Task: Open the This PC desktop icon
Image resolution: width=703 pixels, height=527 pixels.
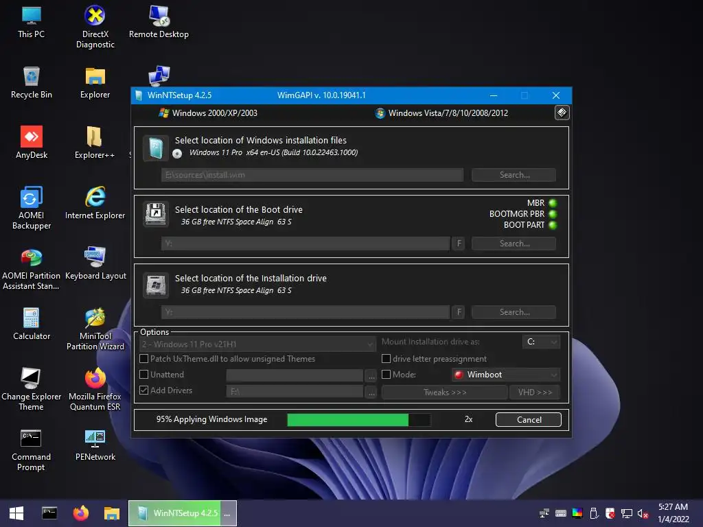Action: [x=31, y=23]
